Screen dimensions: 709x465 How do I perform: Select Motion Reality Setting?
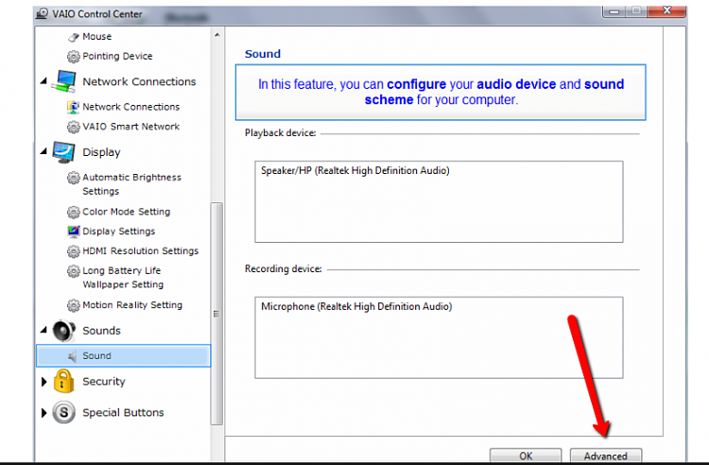tap(132, 305)
